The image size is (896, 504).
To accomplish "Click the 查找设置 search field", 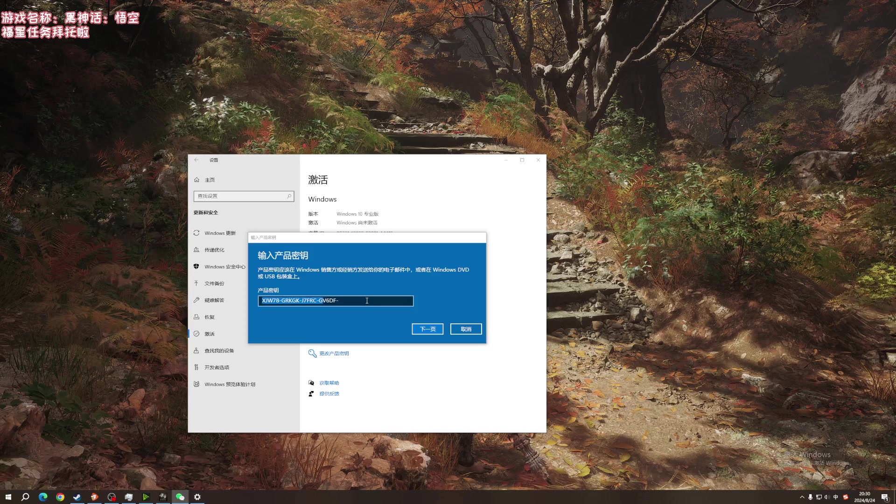I will pyautogui.click(x=244, y=196).
